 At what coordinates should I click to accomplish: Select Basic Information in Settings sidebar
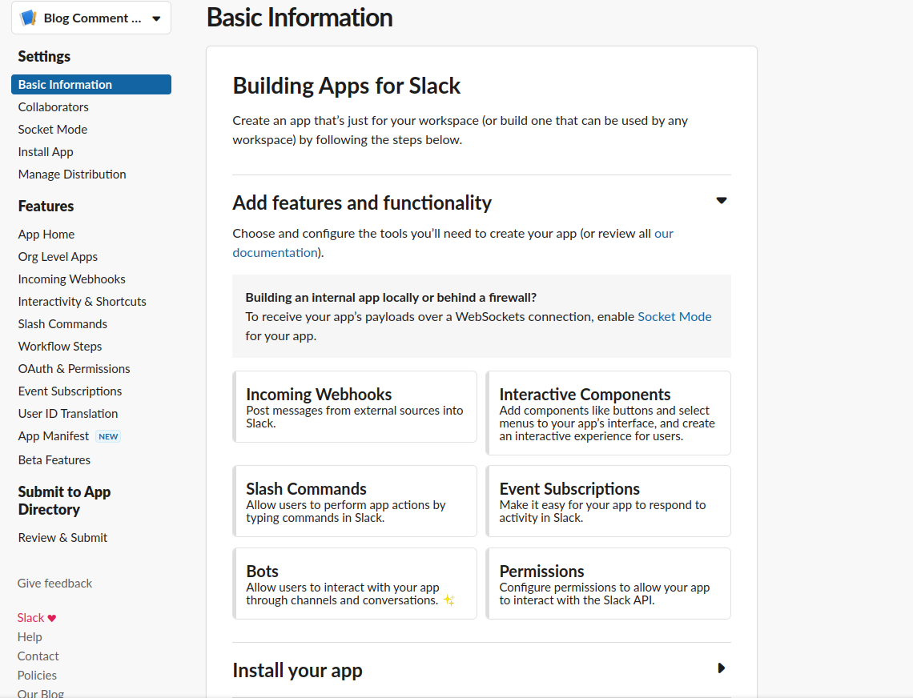point(91,84)
